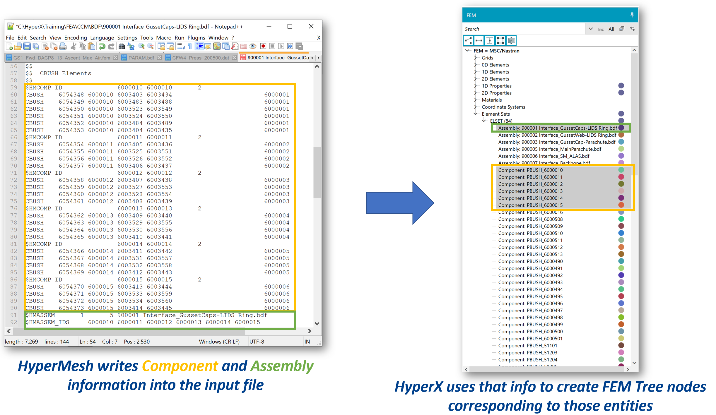Close the GS1_Fwd_DACP8_13_Ascent_Max_Air.fem tab
This screenshot has width=716, height=415.
coord(115,58)
